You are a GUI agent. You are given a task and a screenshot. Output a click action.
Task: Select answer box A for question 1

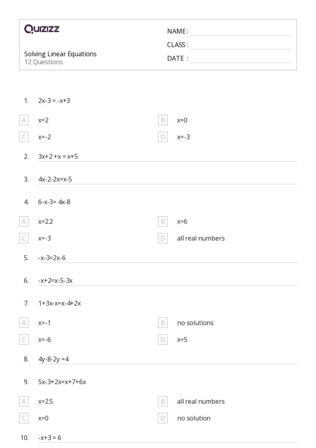point(24,120)
